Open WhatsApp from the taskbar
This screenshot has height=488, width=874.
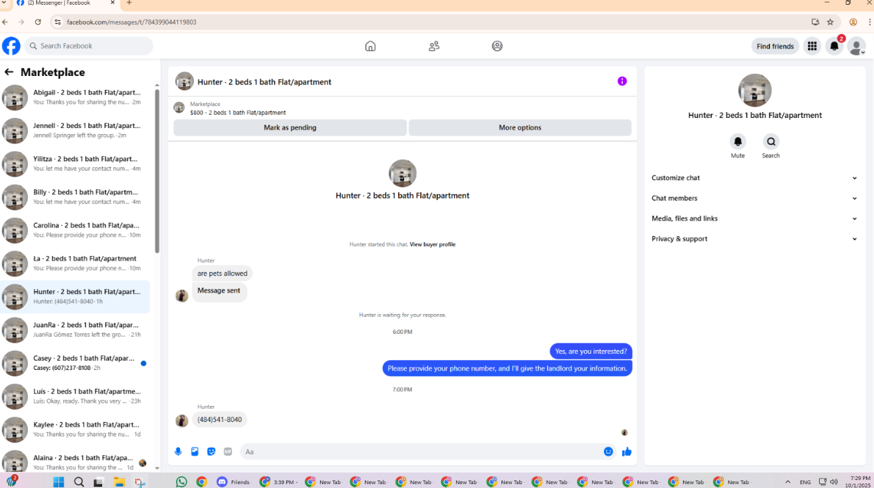point(181,481)
